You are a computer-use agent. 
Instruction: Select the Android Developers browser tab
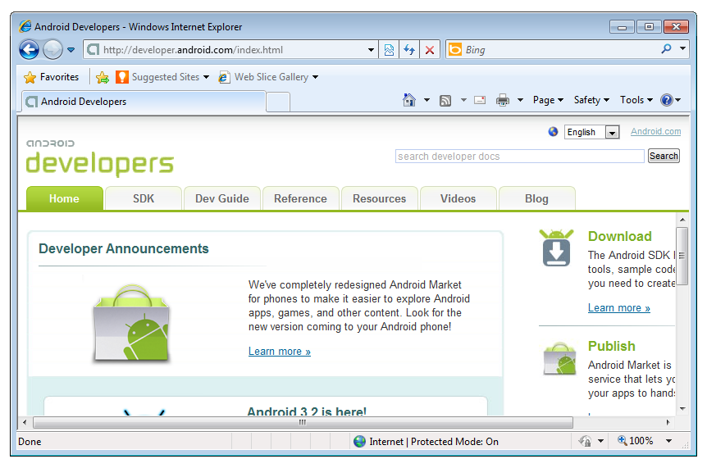coord(144,102)
